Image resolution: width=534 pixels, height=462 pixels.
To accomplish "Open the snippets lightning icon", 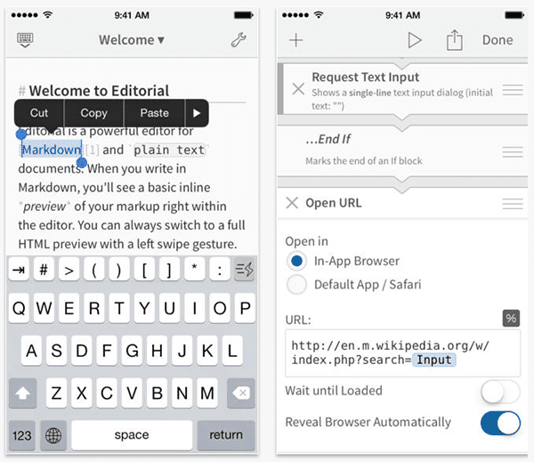I will tap(244, 270).
